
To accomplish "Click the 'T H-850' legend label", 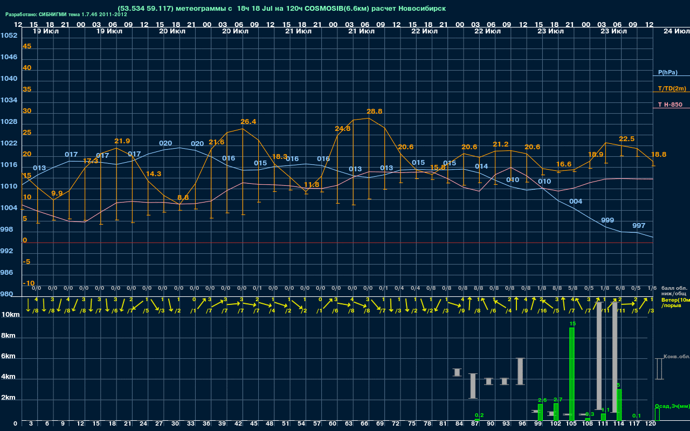I will click(670, 105).
